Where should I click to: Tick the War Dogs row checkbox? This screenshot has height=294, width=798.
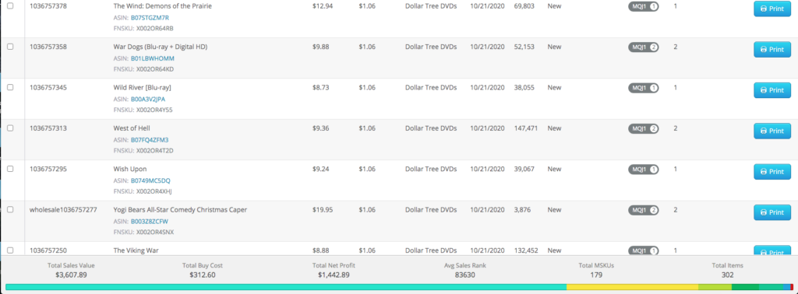(10, 46)
